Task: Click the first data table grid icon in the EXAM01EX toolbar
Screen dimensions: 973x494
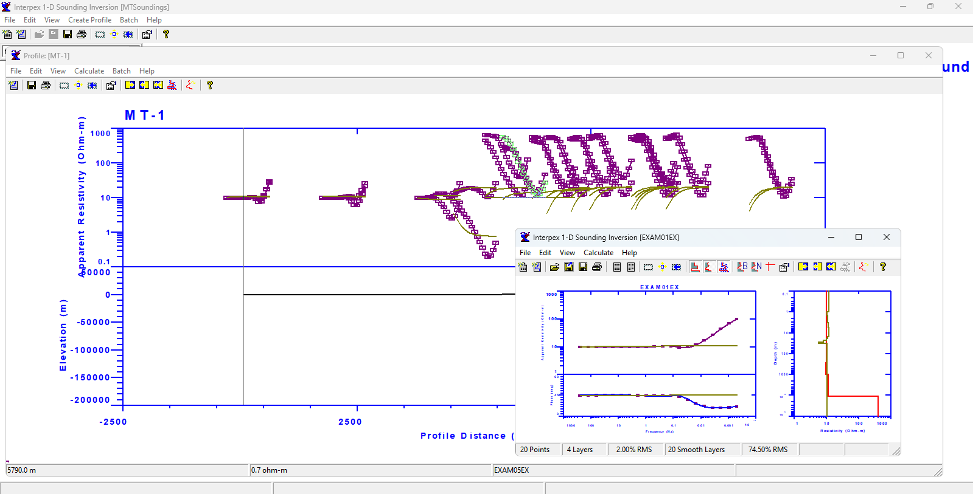Action: point(617,267)
